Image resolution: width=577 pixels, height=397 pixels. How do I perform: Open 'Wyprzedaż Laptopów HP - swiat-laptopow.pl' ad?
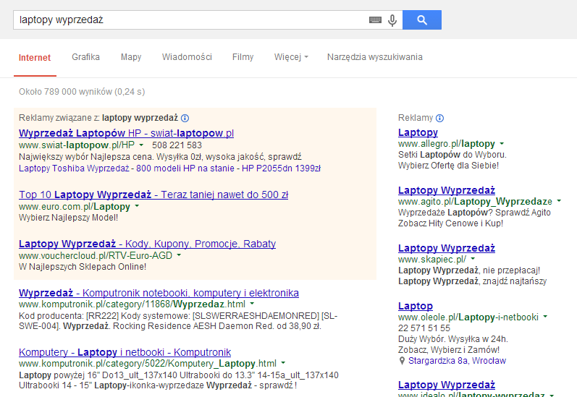(126, 133)
